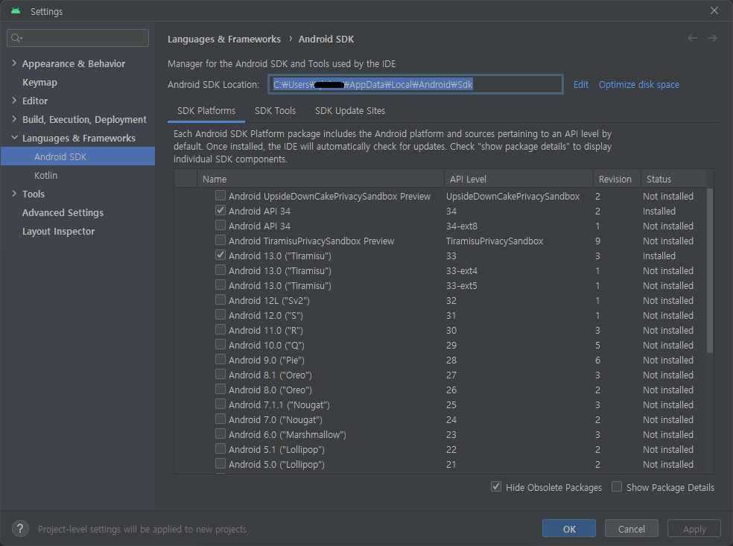Enable Show Package Details checkbox
733x546 pixels.
tap(617, 486)
